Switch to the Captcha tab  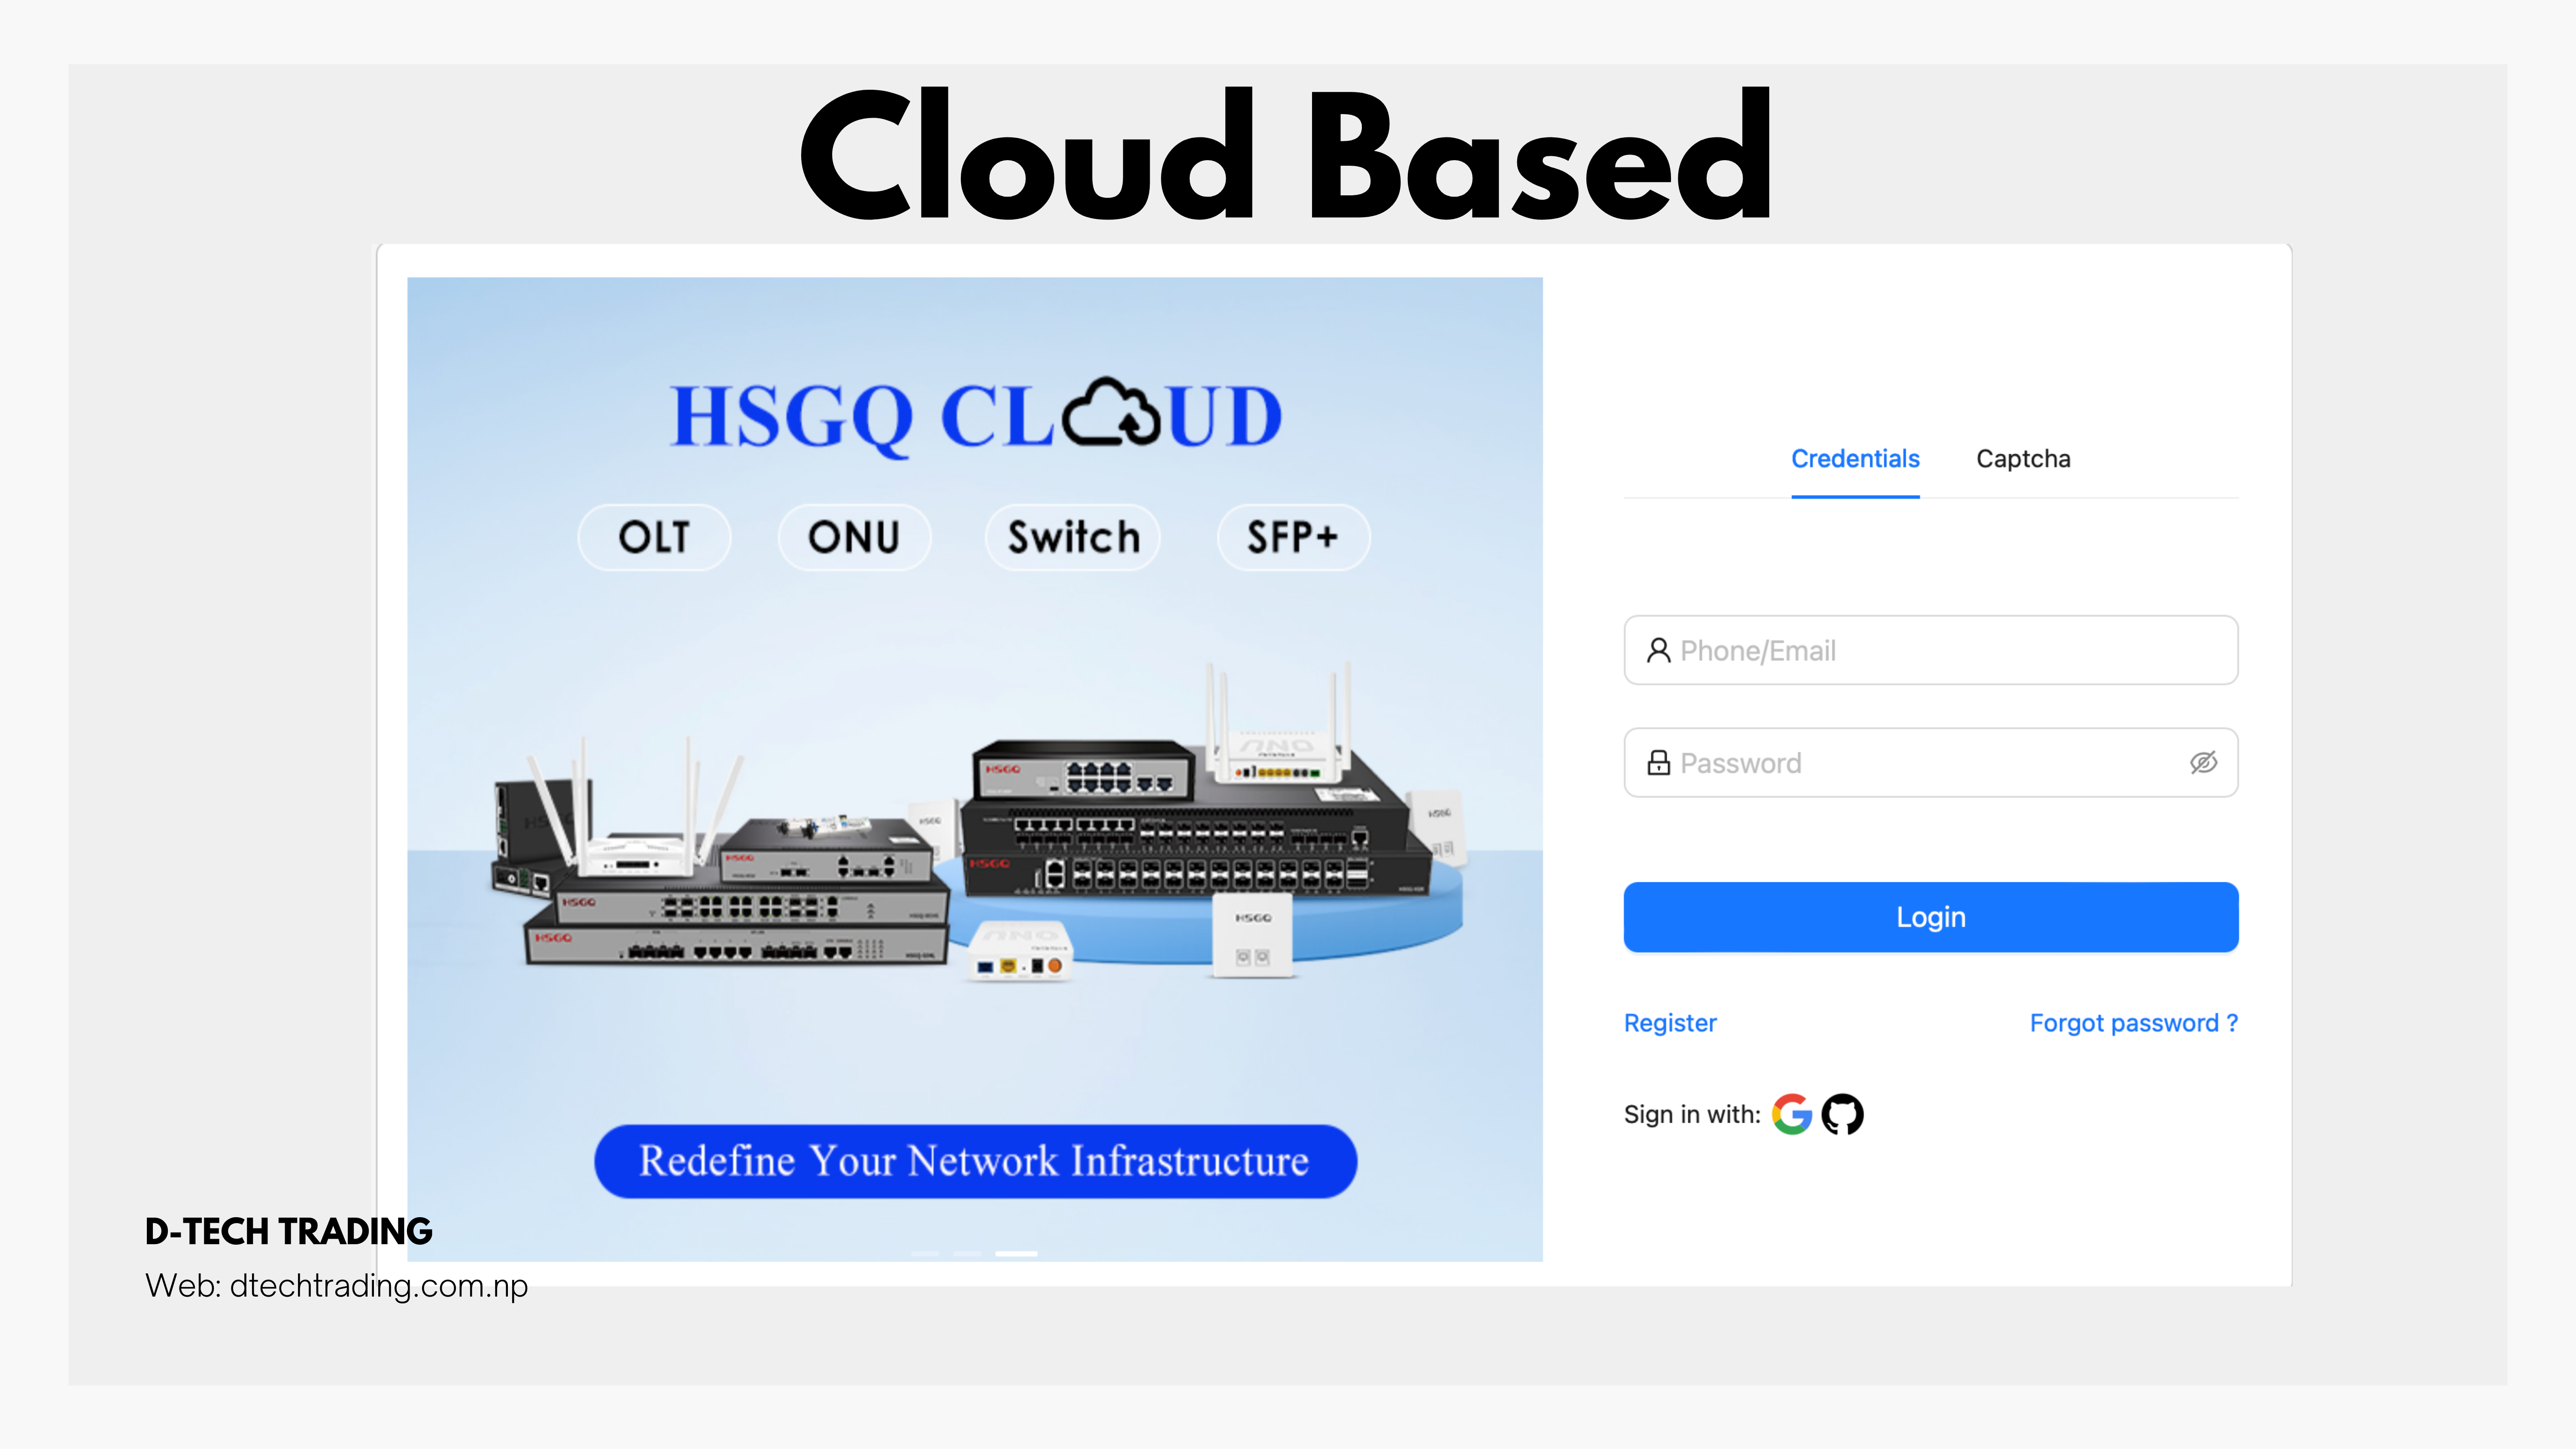point(2023,459)
